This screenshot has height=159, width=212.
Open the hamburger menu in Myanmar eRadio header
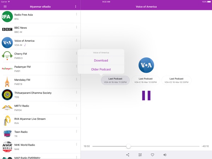click(x=5, y=6)
